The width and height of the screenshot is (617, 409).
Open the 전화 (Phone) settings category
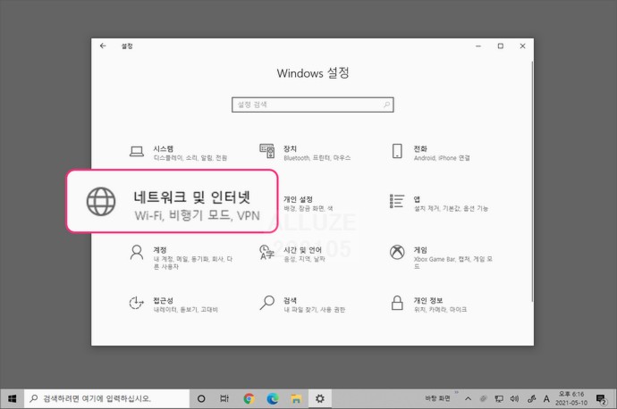pyautogui.click(x=431, y=153)
